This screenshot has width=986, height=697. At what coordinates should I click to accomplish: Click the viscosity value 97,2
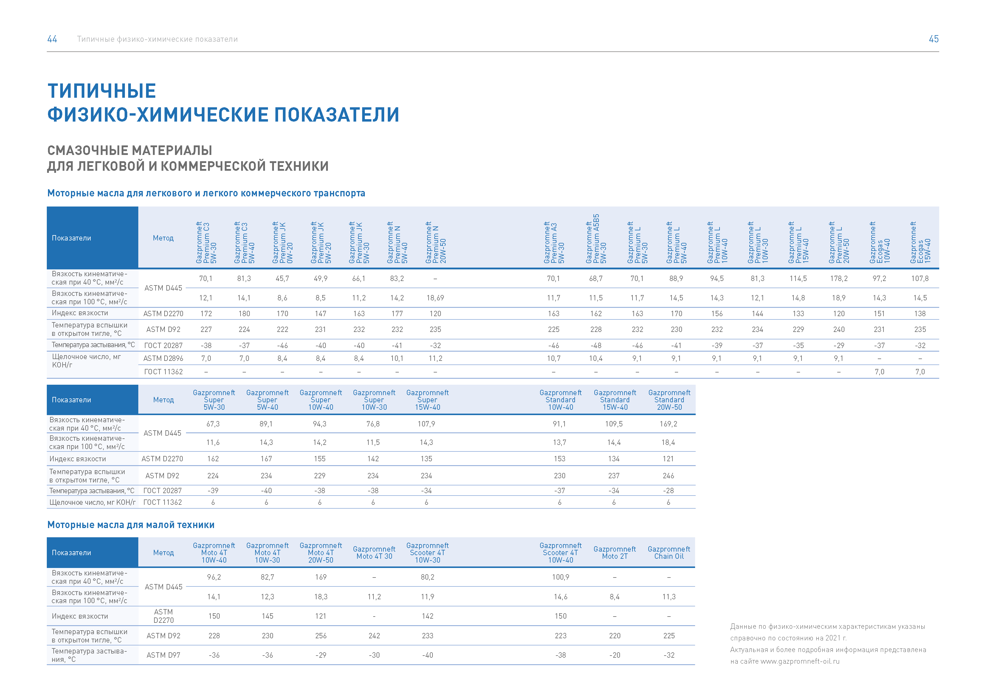(879, 278)
